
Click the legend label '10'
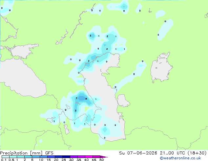coord(41,160)
